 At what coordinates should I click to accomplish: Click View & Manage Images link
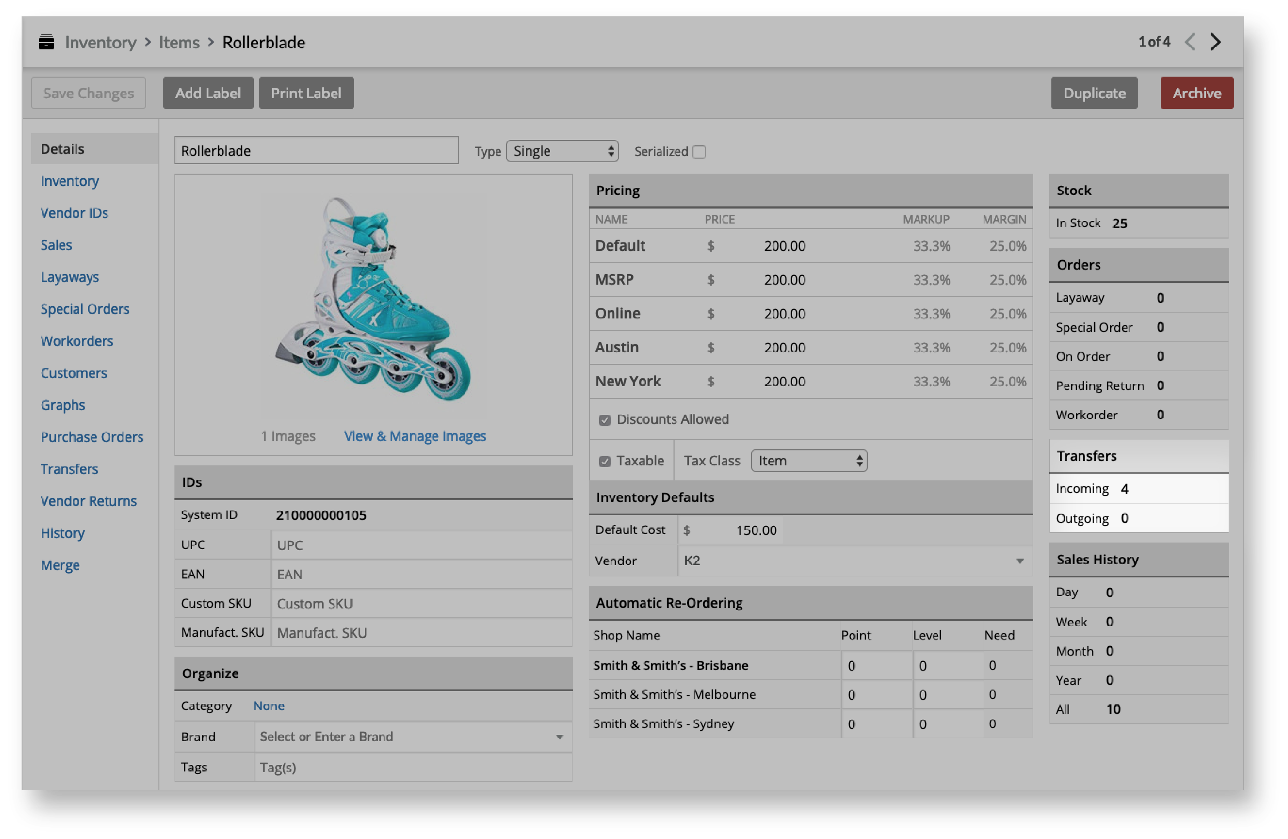415,436
